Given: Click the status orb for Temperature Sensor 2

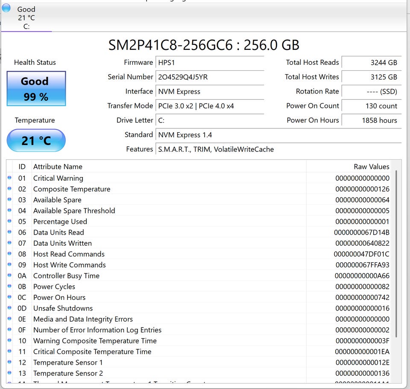Looking at the screenshot, I should (9, 373).
